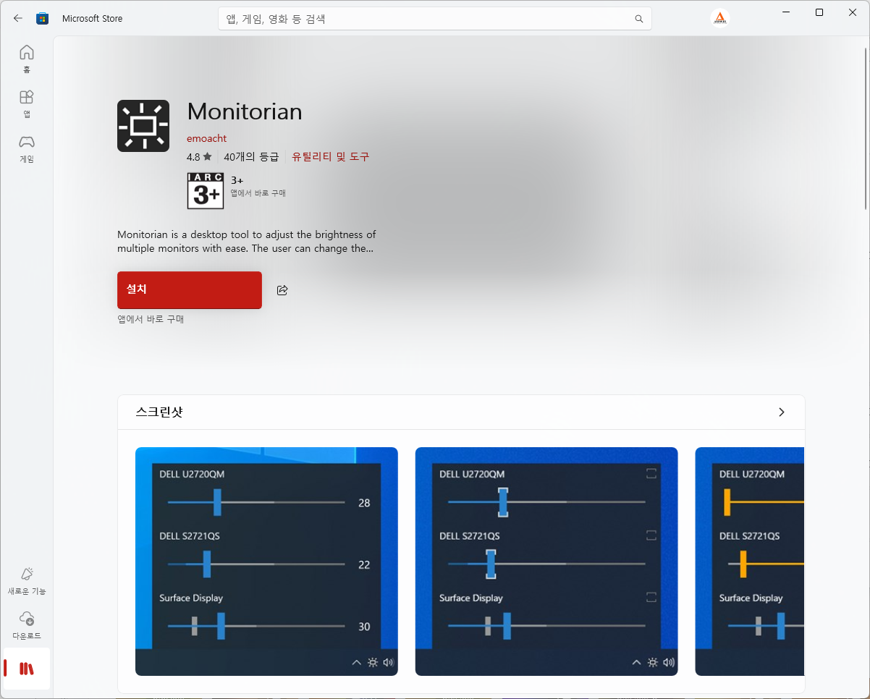Open third screenshot with orange sliders
870x699 pixels.
coord(750,562)
